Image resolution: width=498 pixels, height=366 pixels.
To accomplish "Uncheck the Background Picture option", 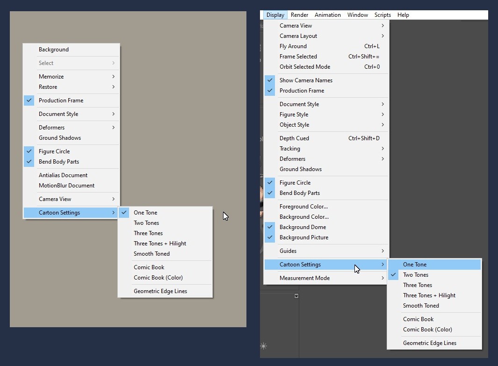I will (x=303, y=237).
